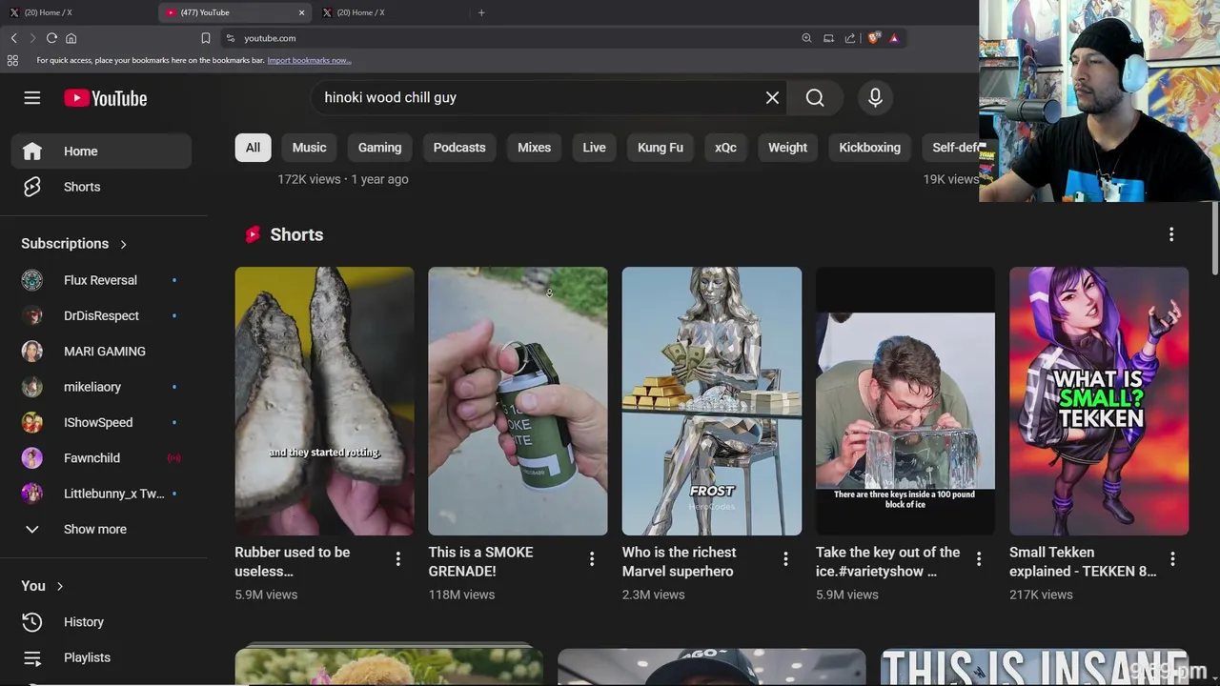This screenshot has height=686, width=1220.
Task: Play the rubber rotting short thumbnail
Action: [x=324, y=401]
